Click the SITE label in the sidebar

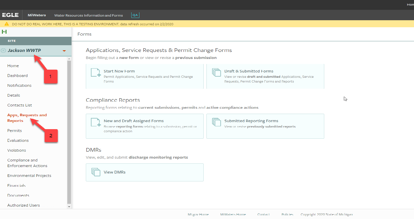coord(12,41)
